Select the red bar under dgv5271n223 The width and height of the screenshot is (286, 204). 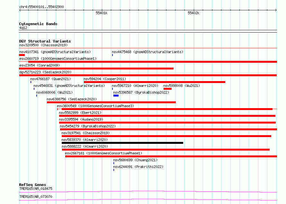148,75
